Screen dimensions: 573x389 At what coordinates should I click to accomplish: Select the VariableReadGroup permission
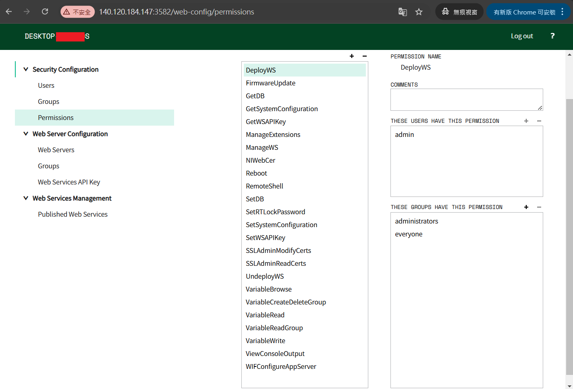305,328
